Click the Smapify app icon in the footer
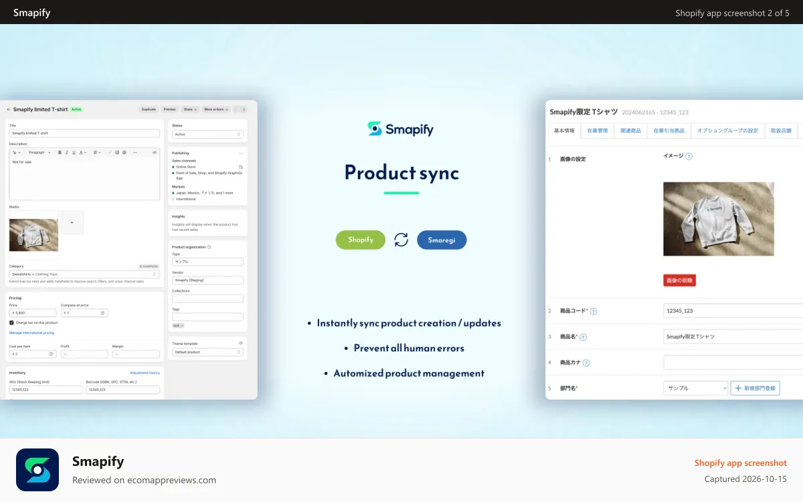 (37, 470)
